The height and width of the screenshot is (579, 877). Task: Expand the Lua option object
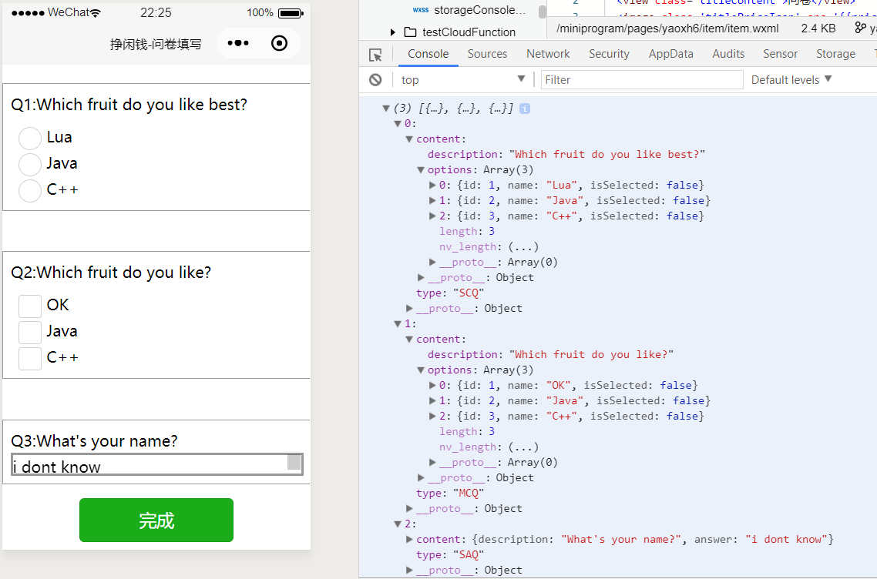pyautogui.click(x=432, y=185)
